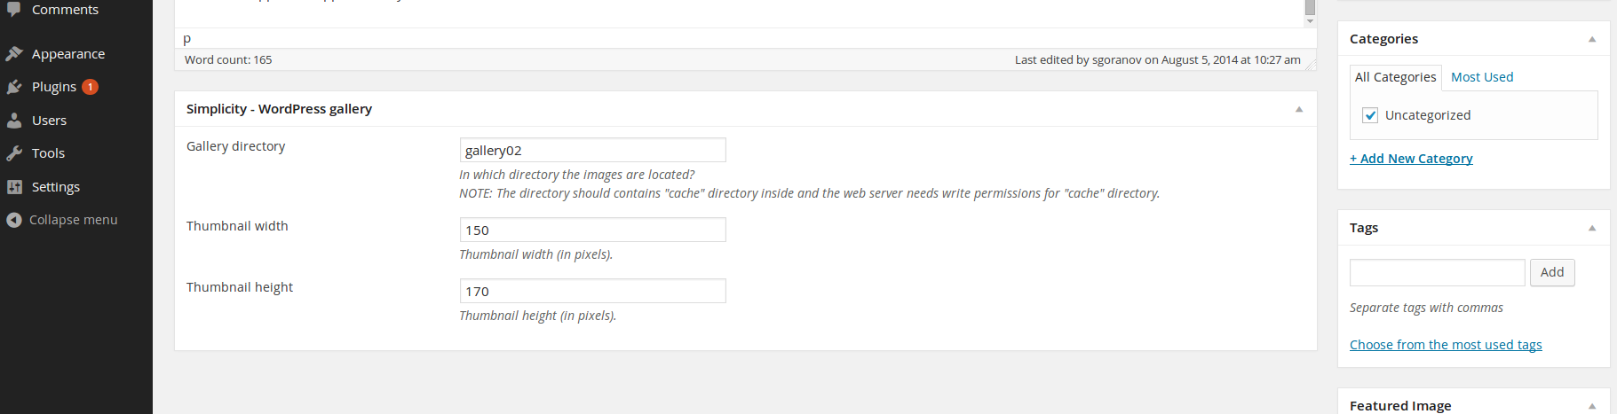Screen dimensions: 1617x414
Task: Click the Plugins plug icon
Action: point(13,87)
